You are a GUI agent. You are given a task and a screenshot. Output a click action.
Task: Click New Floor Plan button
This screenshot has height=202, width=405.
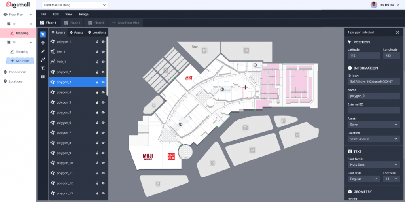(126, 23)
